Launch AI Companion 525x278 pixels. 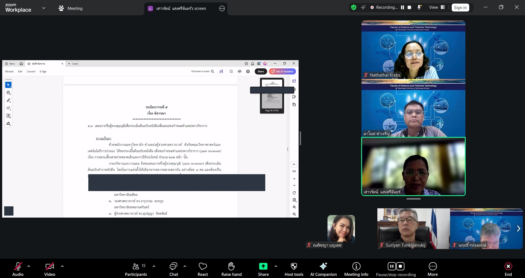point(323,269)
